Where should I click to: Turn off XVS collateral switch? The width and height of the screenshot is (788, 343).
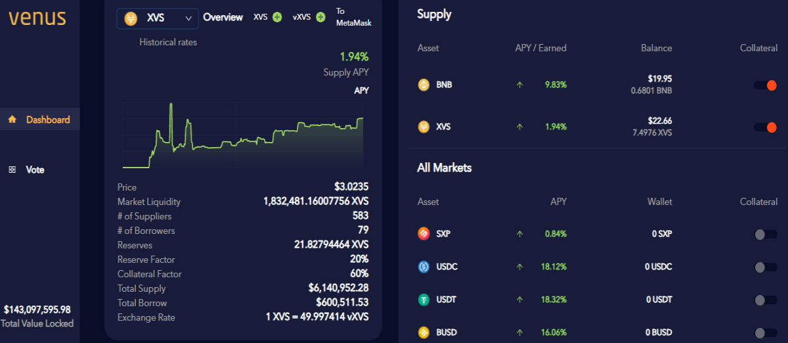click(766, 127)
